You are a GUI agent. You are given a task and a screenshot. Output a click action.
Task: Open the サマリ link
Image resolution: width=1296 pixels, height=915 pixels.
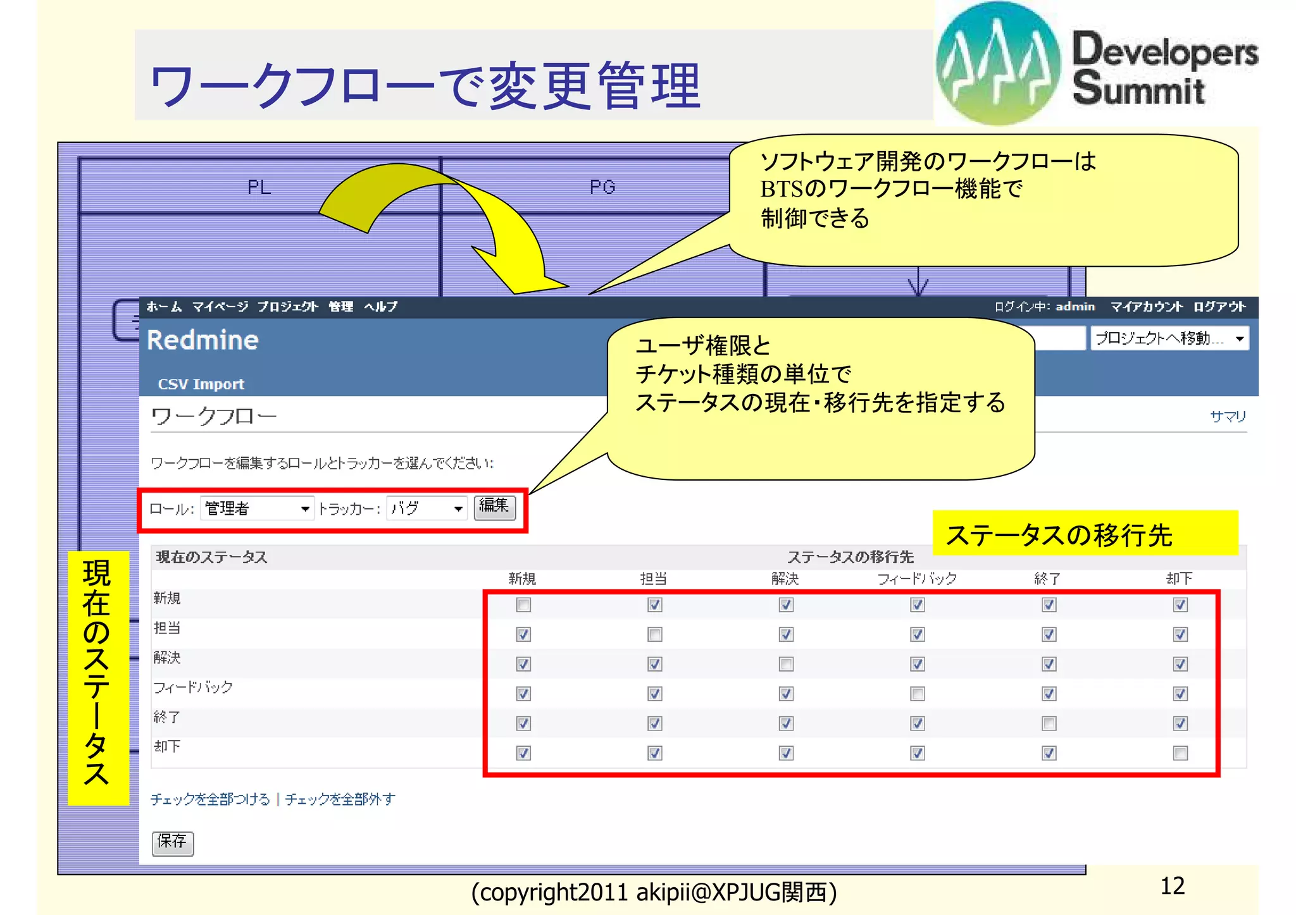click(x=1228, y=416)
